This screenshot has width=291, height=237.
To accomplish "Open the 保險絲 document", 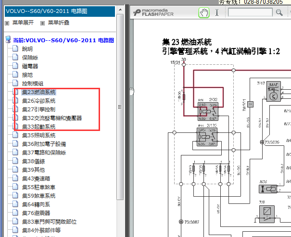I will coord(30,58).
